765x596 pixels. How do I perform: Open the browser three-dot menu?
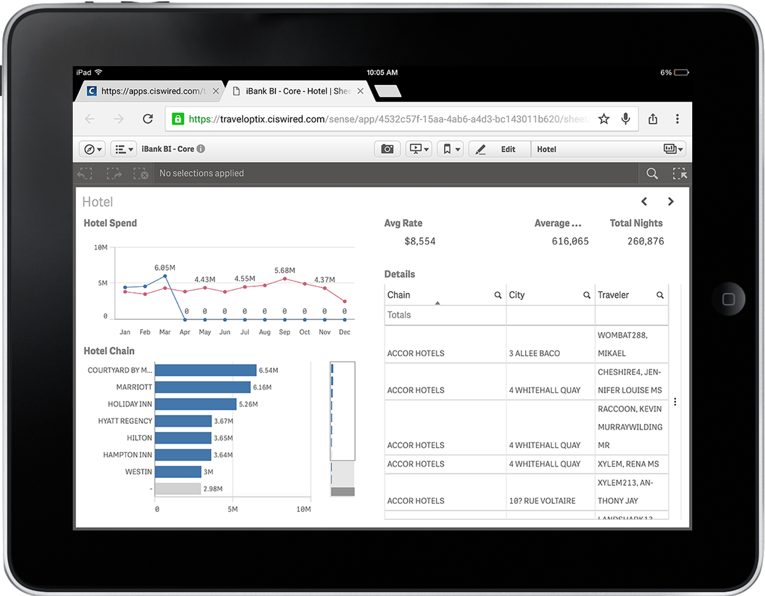pos(677,119)
